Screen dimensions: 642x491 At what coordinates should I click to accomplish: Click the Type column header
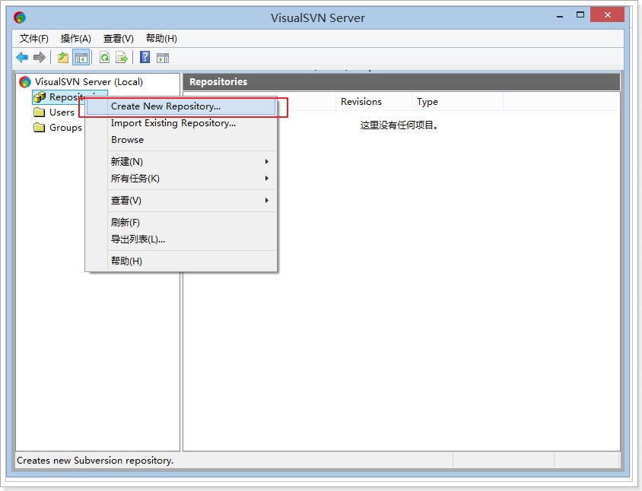point(457,102)
